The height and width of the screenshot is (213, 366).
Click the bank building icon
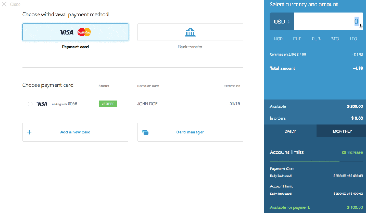pyautogui.click(x=190, y=32)
